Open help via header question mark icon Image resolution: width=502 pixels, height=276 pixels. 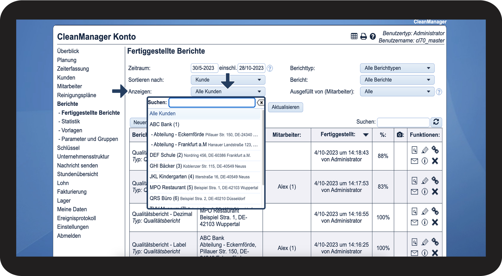[373, 36]
